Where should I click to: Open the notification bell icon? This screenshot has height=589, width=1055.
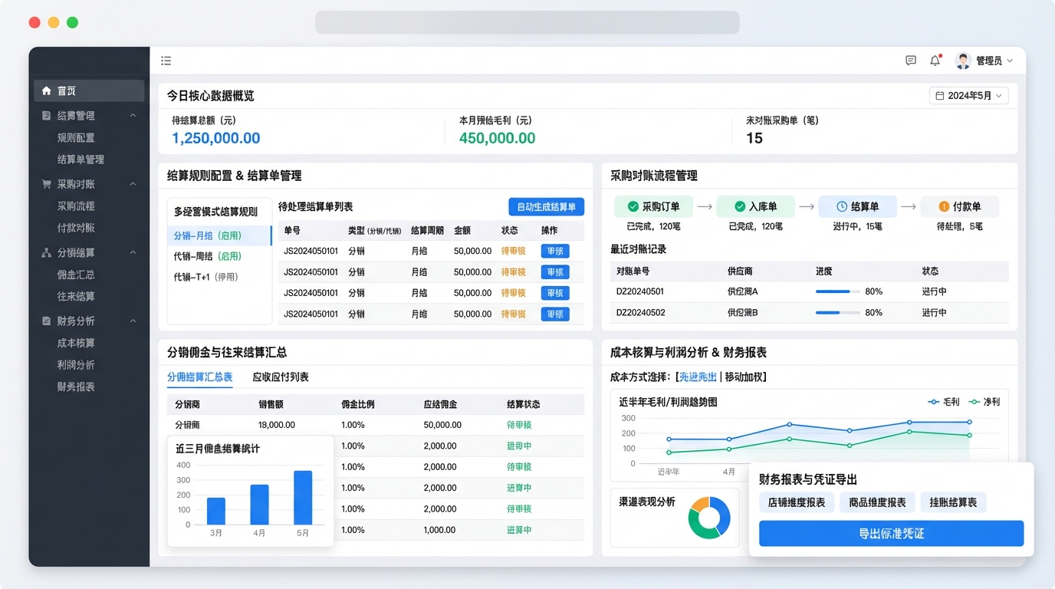[935, 61]
